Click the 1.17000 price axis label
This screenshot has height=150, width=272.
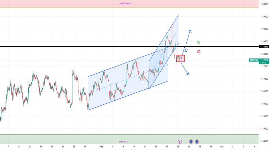(264, 79)
